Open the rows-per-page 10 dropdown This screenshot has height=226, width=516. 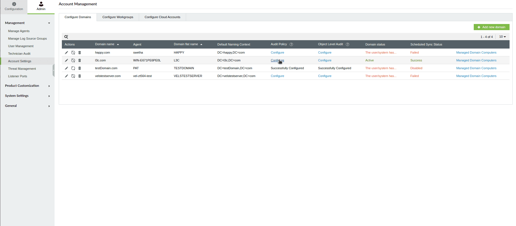click(x=503, y=37)
